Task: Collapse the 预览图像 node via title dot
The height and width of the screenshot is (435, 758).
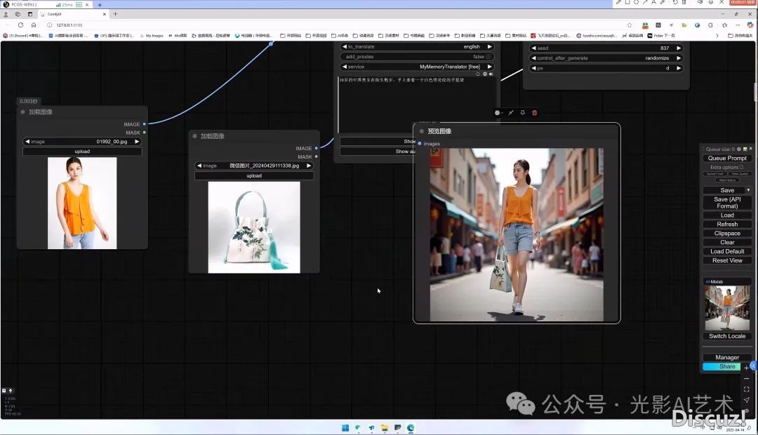Action: click(422, 131)
